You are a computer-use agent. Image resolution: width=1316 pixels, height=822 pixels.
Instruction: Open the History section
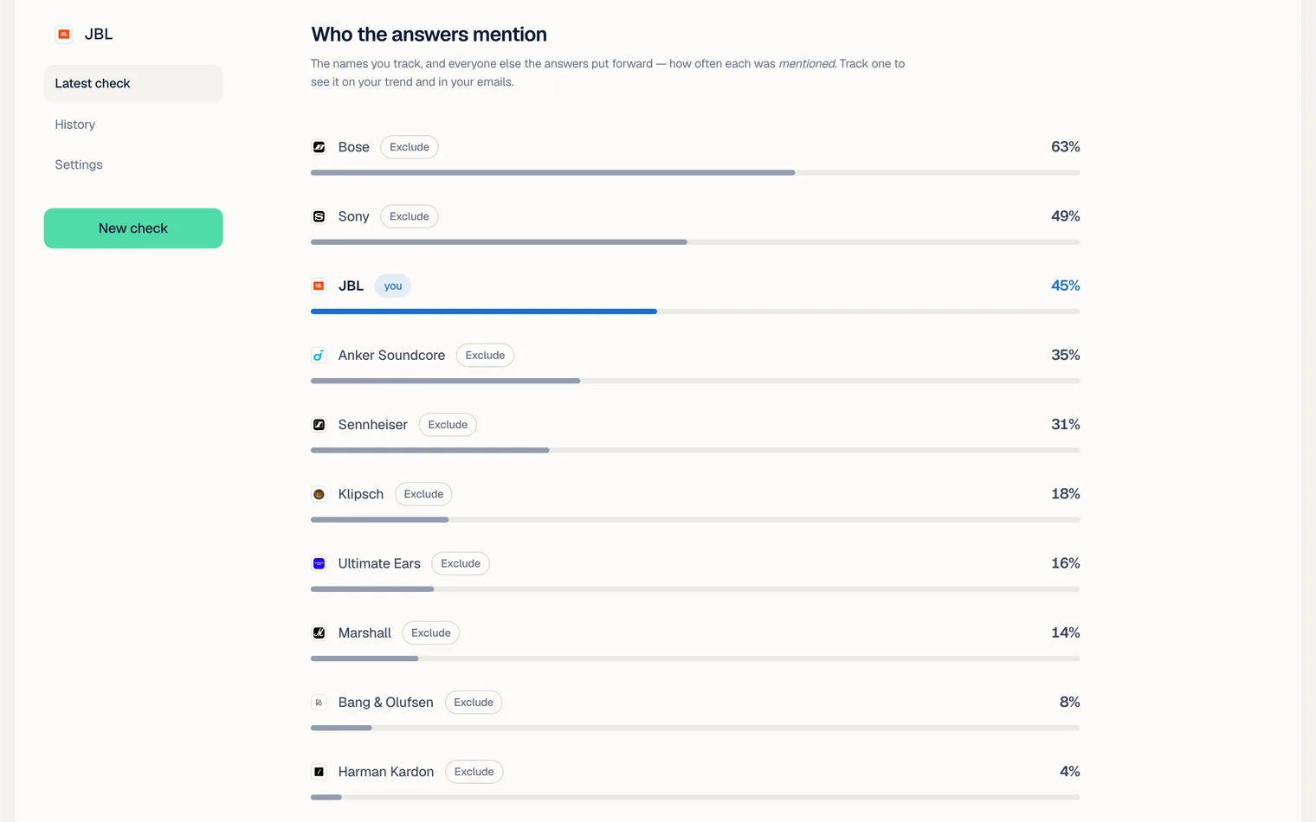pos(133,125)
